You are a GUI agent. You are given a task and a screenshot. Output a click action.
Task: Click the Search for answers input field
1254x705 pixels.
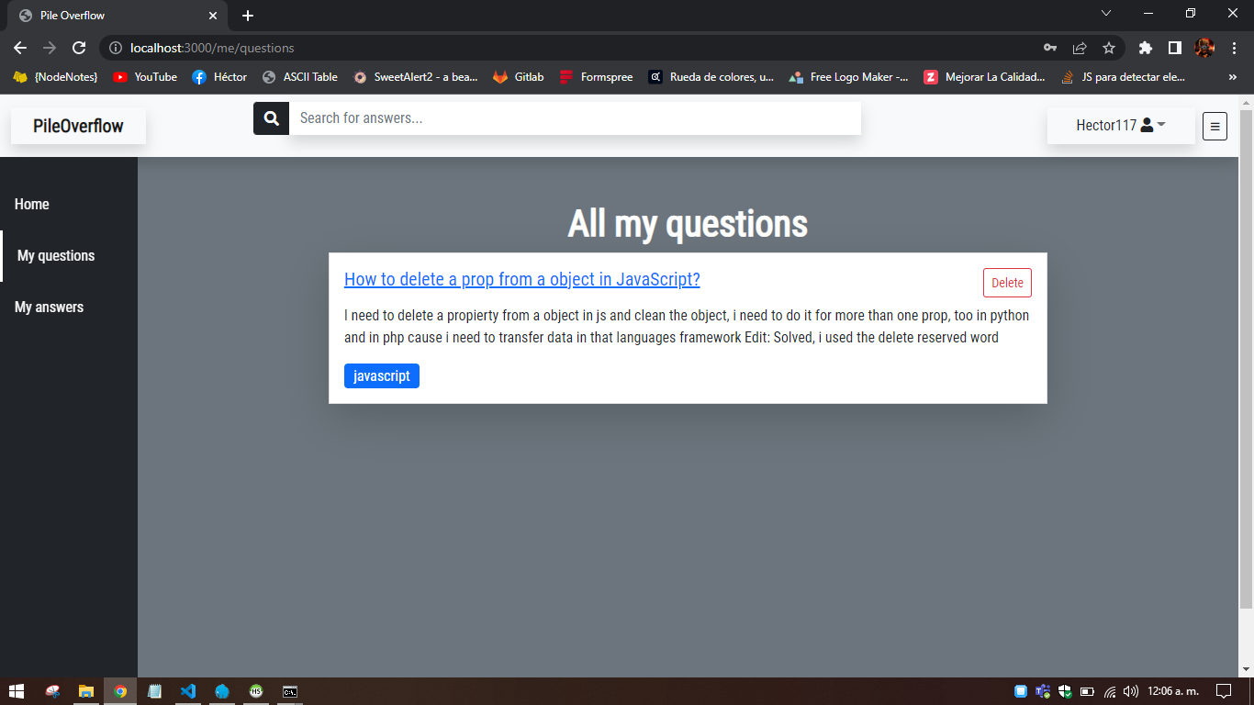[574, 117]
